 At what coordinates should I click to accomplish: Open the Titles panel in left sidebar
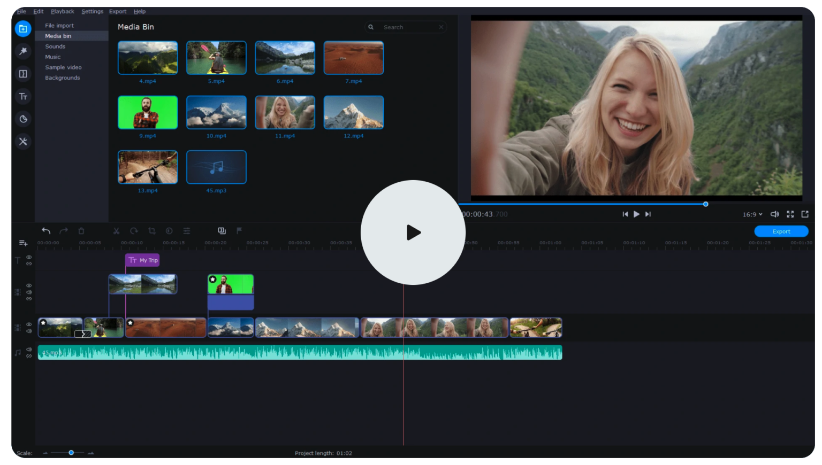pyautogui.click(x=23, y=97)
